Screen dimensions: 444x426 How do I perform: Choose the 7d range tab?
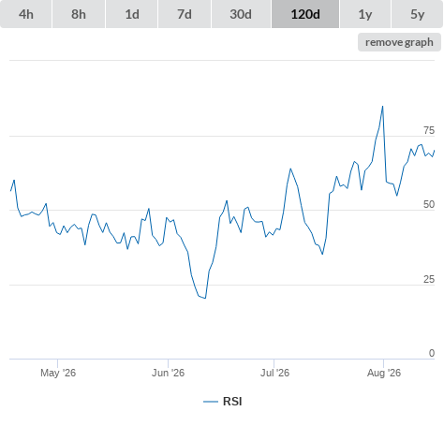coord(185,14)
